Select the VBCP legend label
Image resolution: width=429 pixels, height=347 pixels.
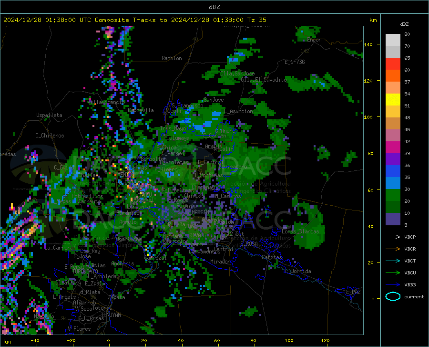pos(410,237)
